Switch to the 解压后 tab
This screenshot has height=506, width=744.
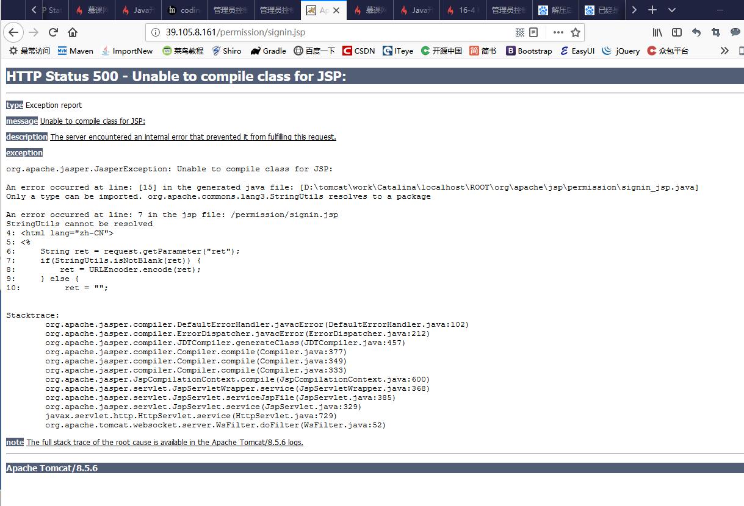(x=555, y=10)
